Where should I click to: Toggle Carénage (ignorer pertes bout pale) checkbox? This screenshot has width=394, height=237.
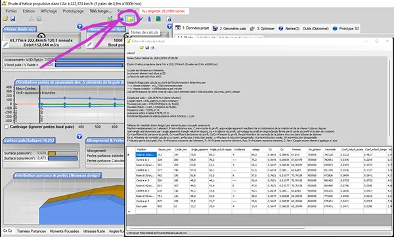7,127
